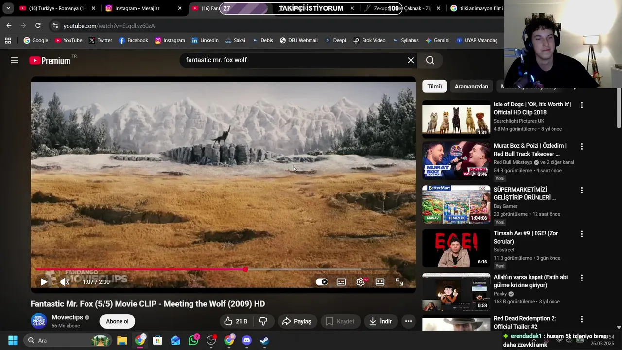This screenshot has height=350, width=622.
Task: Reload the current page
Action: (x=38, y=25)
